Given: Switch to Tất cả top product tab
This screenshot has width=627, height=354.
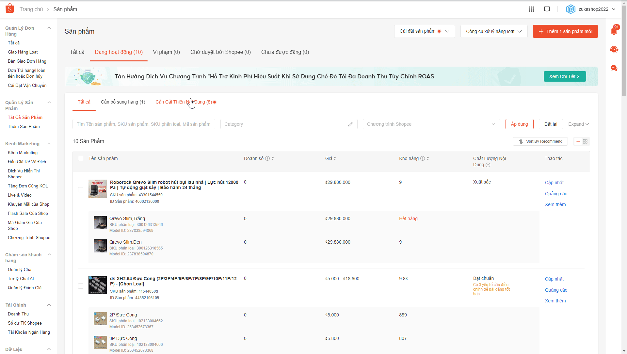Looking at the screenshot, I should point(77,52).
